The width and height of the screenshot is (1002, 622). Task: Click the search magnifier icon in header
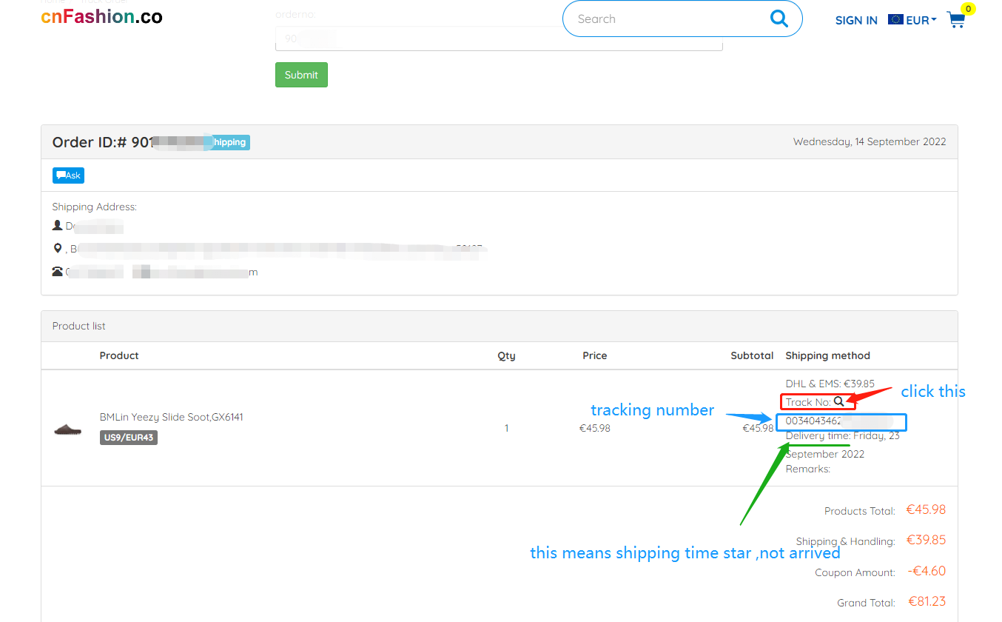pyautogui.click(x=779, y=19)
